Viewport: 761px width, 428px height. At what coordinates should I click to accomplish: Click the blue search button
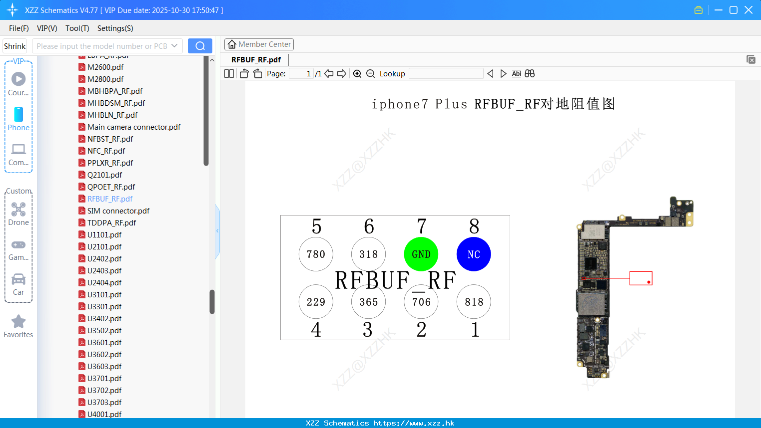tap(200, 46)
